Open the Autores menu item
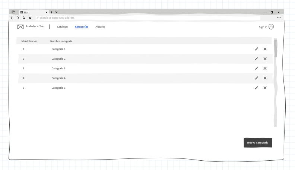The width and height of the screenshot is (295, 170). point(100,27)
